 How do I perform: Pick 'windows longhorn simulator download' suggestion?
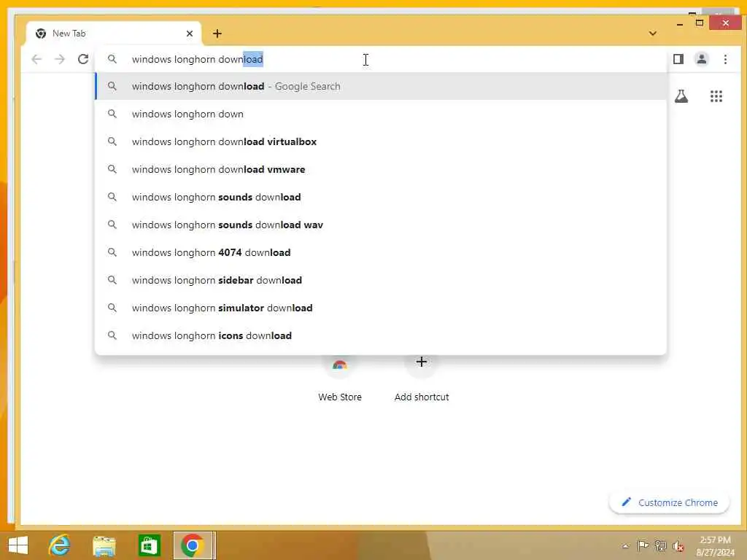pos(381,307)
